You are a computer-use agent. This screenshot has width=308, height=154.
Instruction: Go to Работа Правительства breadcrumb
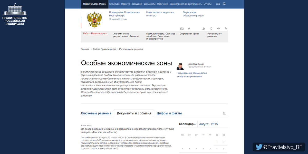pyautogui.click(x=105, y=49)
